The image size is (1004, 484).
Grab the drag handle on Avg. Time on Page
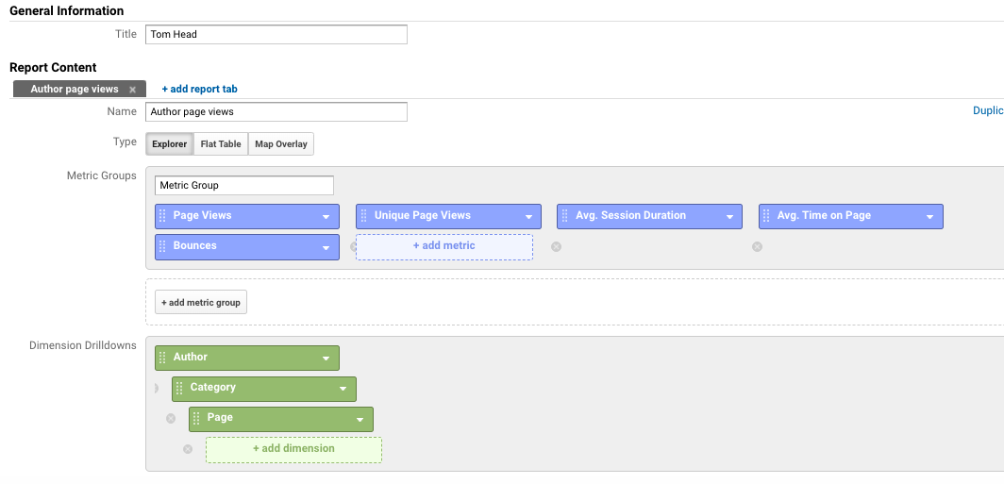pyautogui.click(x=766, y=216)
